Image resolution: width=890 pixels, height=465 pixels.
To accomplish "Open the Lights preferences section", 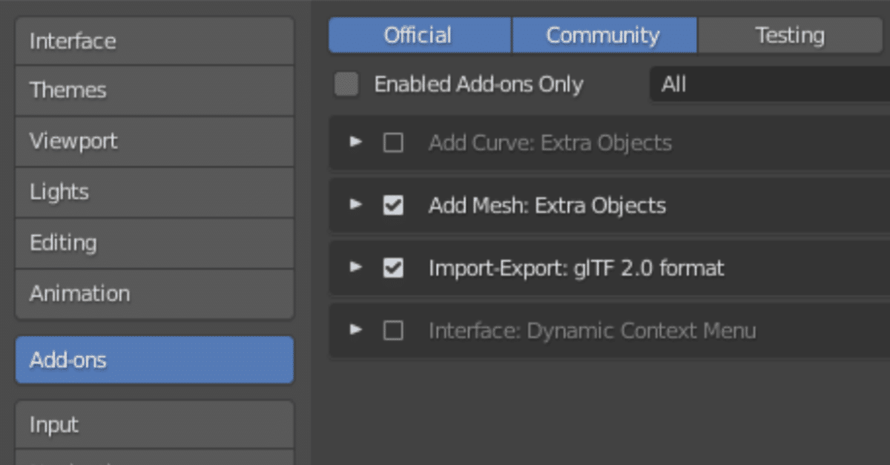I will [154, 192].
